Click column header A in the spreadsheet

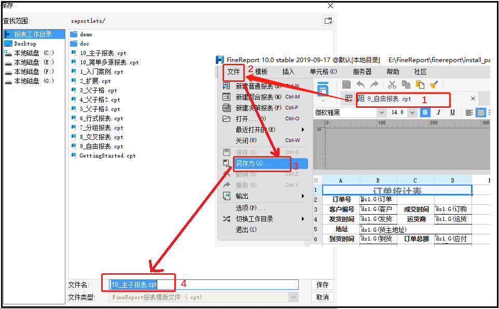click(x=341, y=180)
